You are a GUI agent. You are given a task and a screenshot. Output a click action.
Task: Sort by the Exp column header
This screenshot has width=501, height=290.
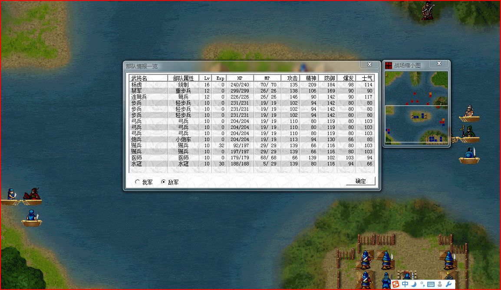[219, 78]
